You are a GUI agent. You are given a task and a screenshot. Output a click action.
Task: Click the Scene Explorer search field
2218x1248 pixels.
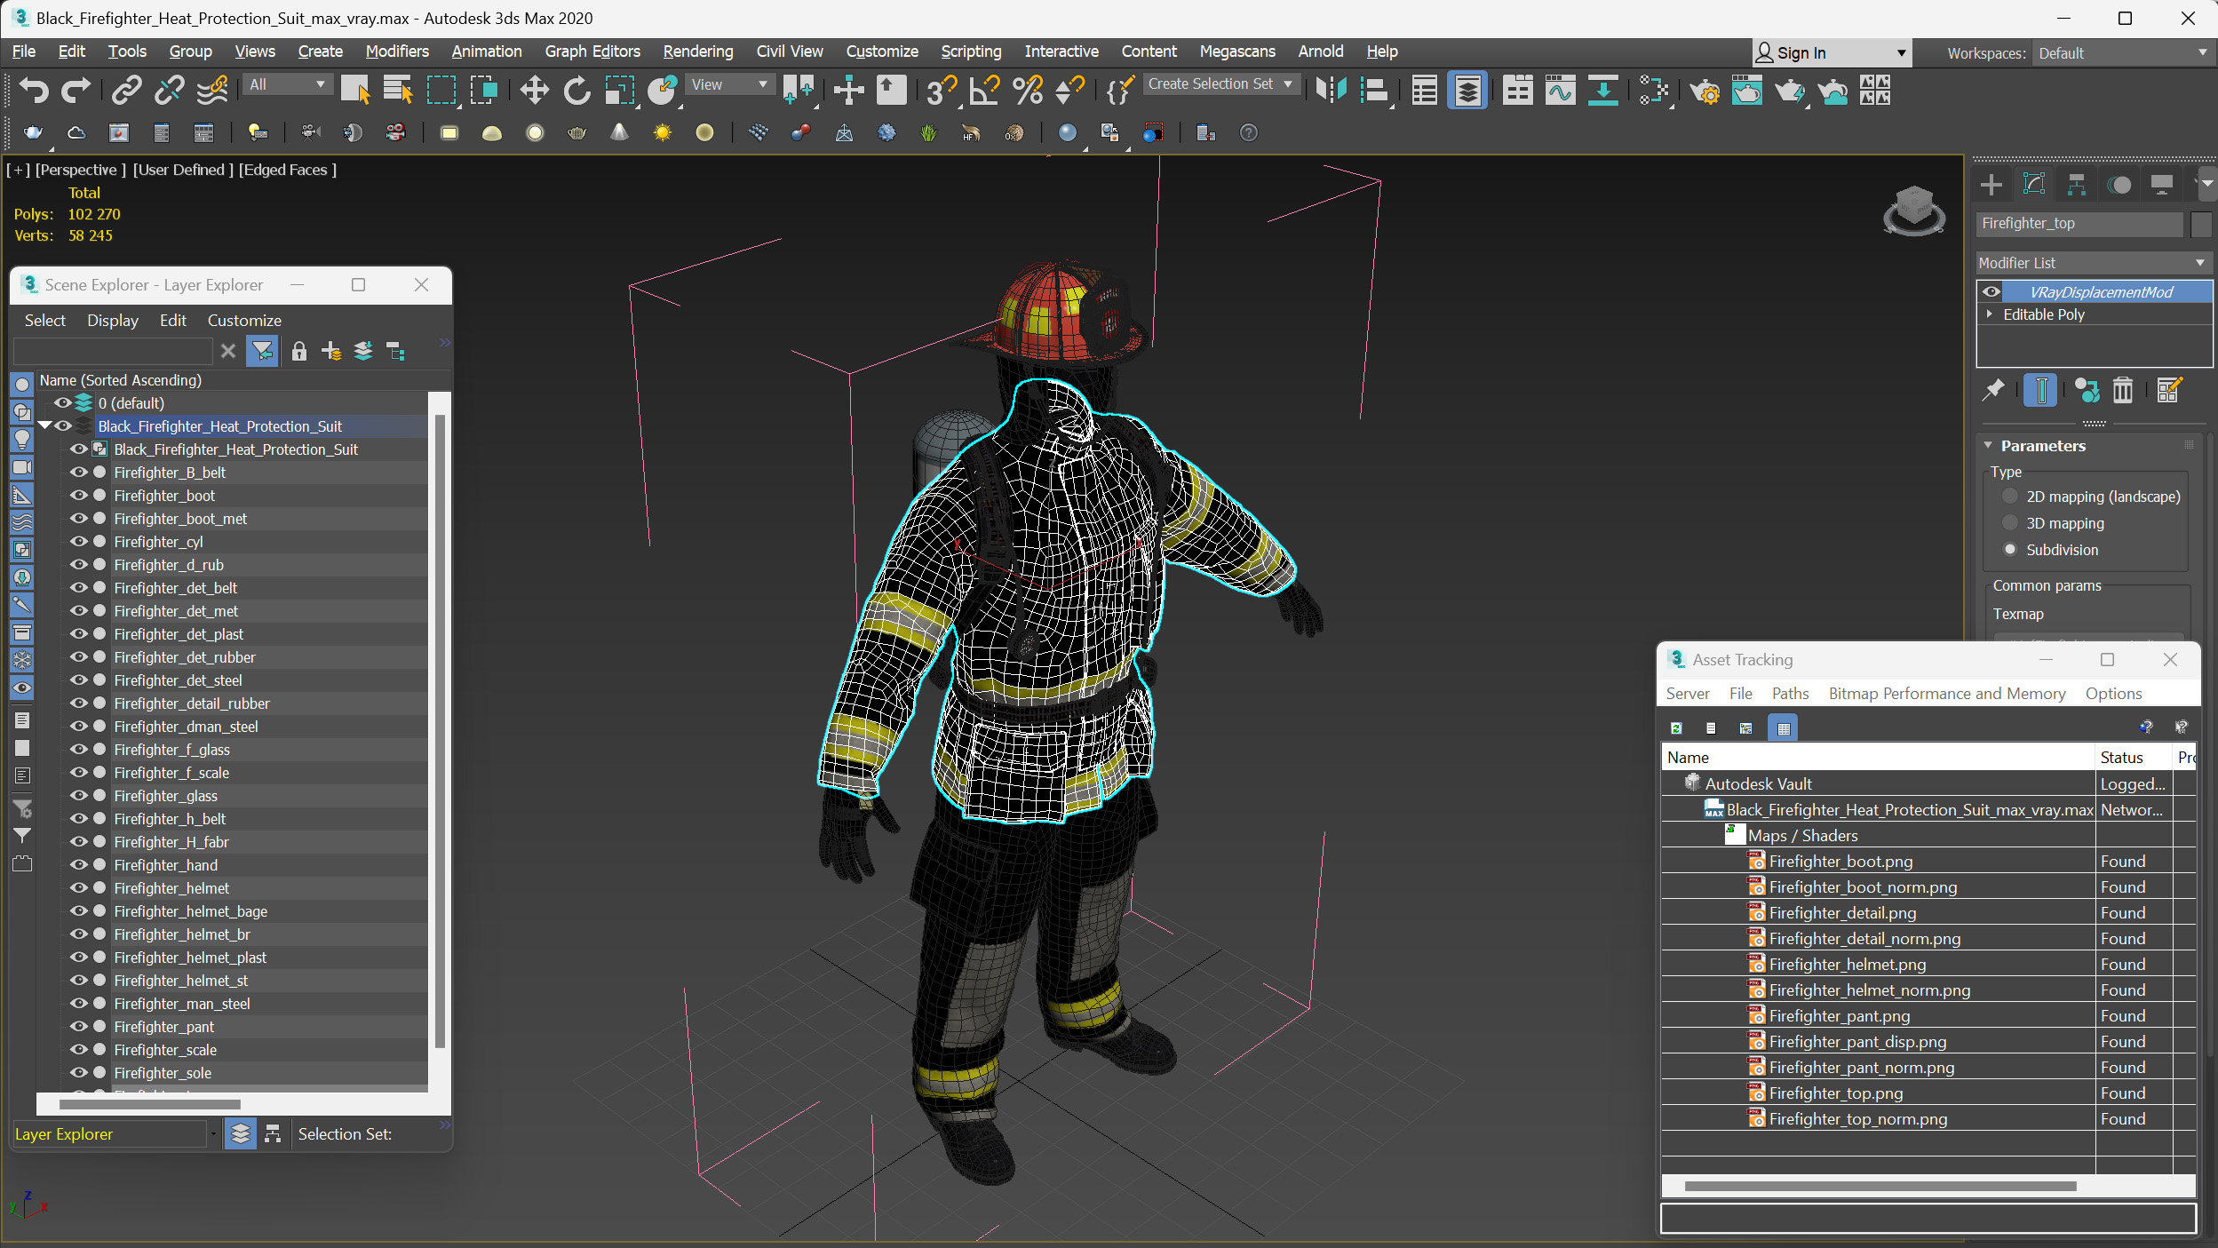point(113,351)
